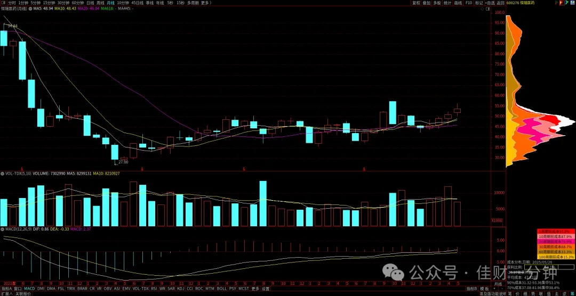Click the green arrow icon at top right

point(567,3)
